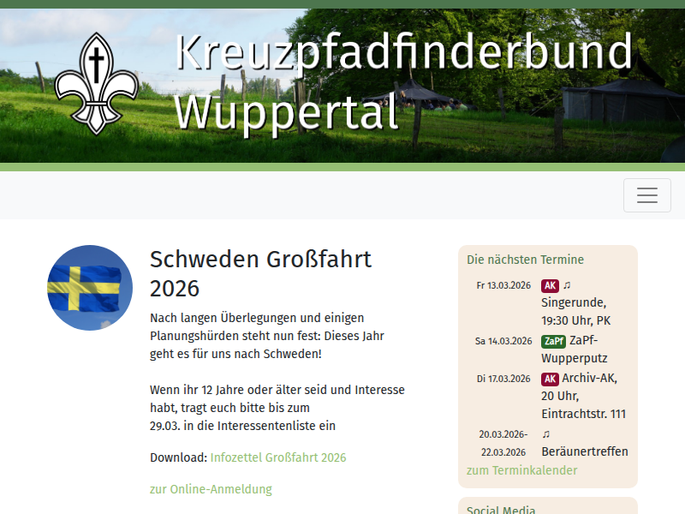The height and width of the screenshot is (514, 685).
Task: Open the Infozettel Großfahrt 2026 download
Action: pos(278,457)
